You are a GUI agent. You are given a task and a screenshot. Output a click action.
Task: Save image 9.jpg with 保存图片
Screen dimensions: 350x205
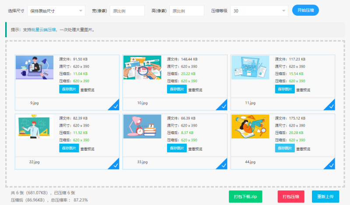[x=69, y=89]
